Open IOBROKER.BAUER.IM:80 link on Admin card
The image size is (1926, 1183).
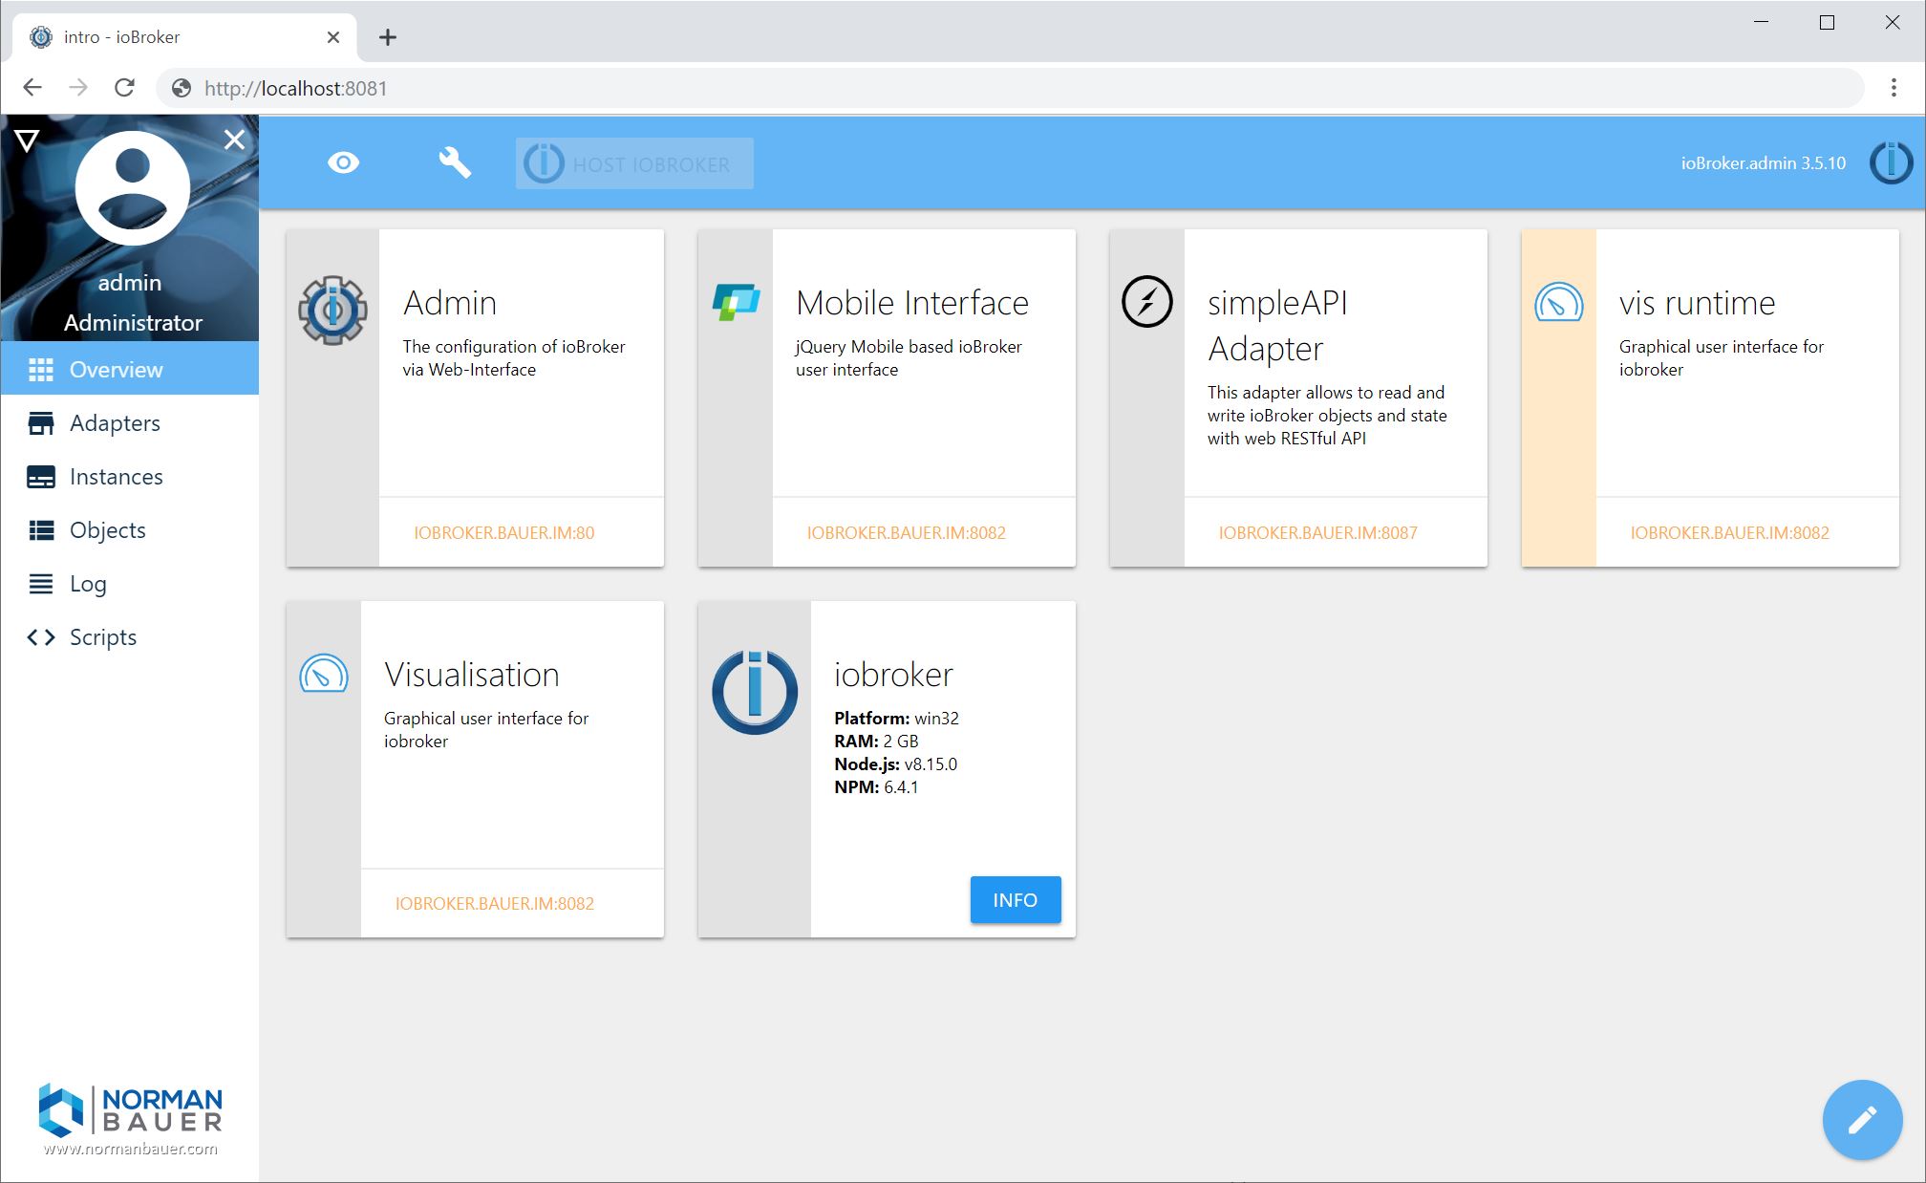(503, 532)
